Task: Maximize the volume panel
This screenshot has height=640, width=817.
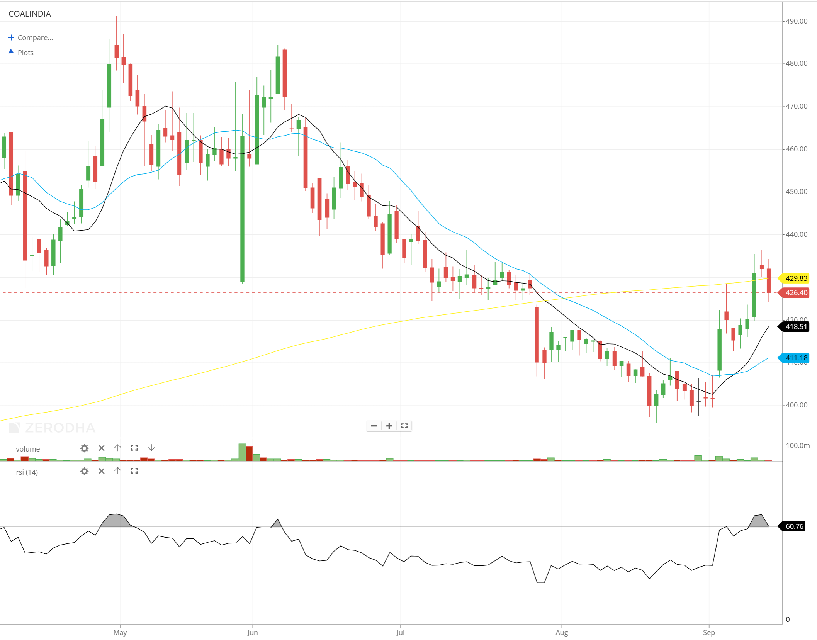Action: 134,448
